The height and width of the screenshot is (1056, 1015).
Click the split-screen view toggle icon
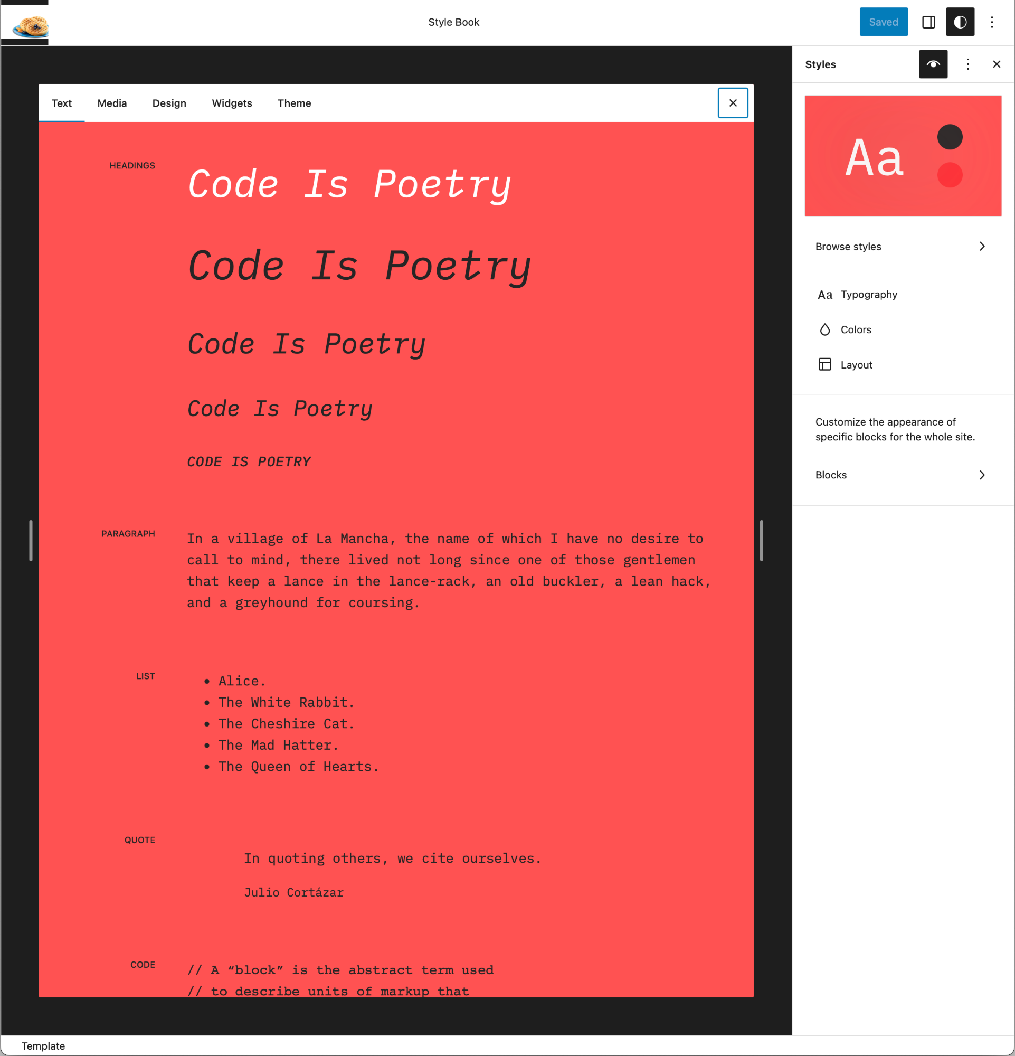point(928,22)
